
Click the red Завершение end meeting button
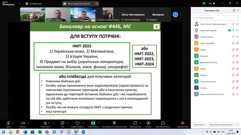tap(182, 124)
